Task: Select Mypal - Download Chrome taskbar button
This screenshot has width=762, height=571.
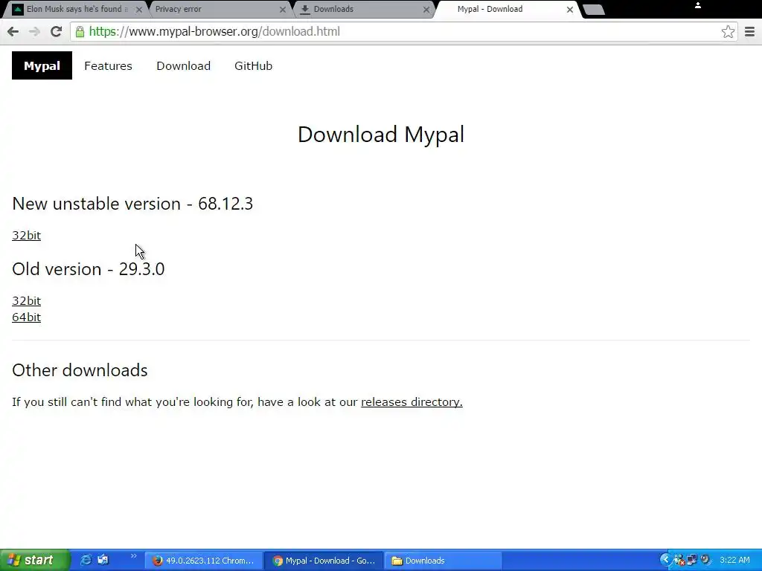Action: pos(324,561)
